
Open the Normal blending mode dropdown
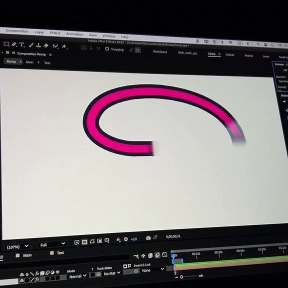(x=77, y=276)
